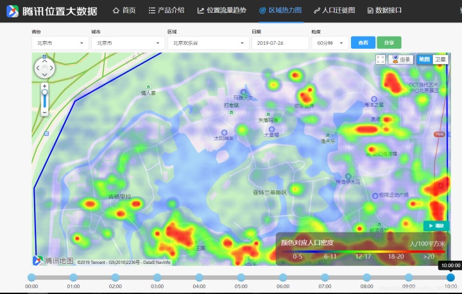Screen dimensions: 462x294
Task: Click the 情人寨 map marker
Action: [x=148, y=87]
